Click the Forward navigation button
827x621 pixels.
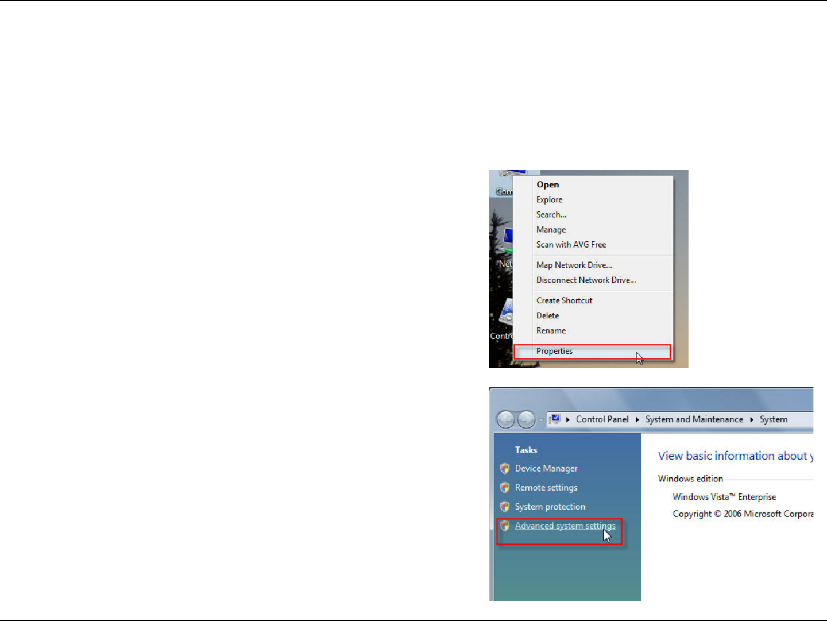[526, 419]
